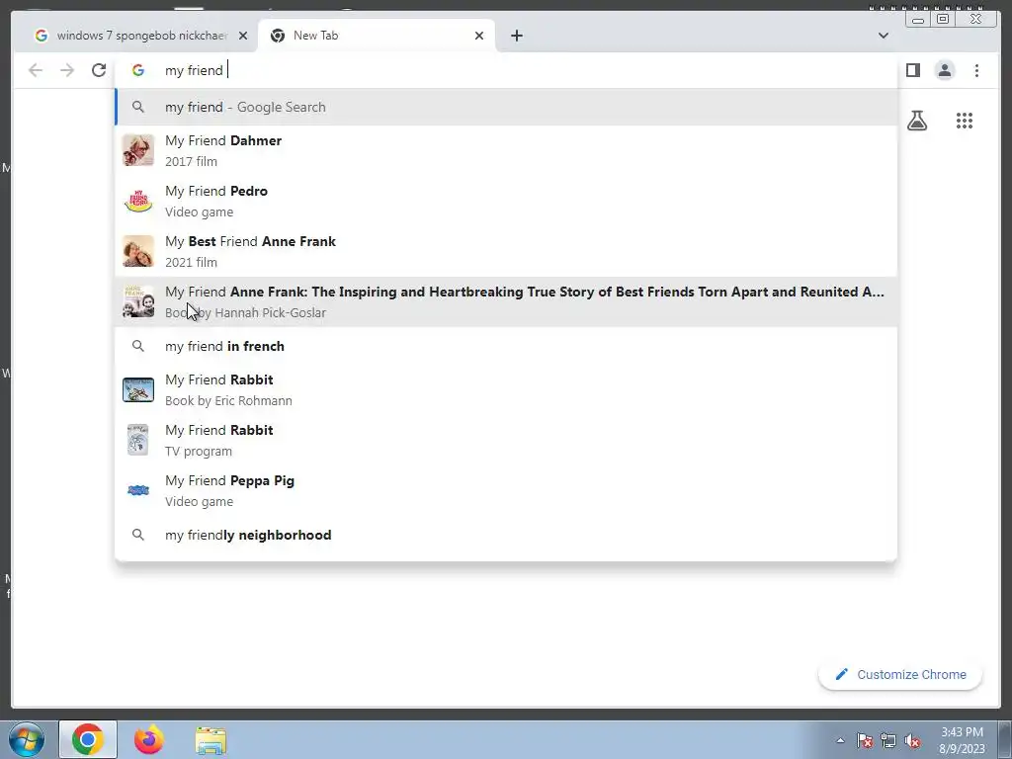This screenshot has height=759, width=1012.
Task: Close the windows 7 spongebob tab
Action: click(x=243, y=36)
